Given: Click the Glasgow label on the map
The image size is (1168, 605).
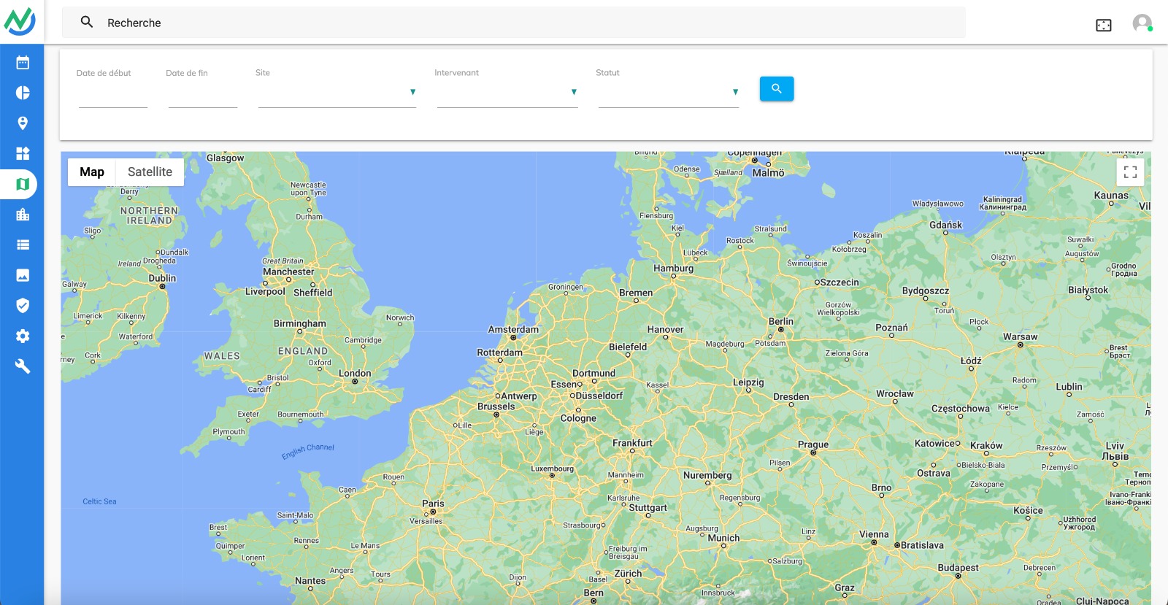Looking at the screenshot, I should 225,158.
